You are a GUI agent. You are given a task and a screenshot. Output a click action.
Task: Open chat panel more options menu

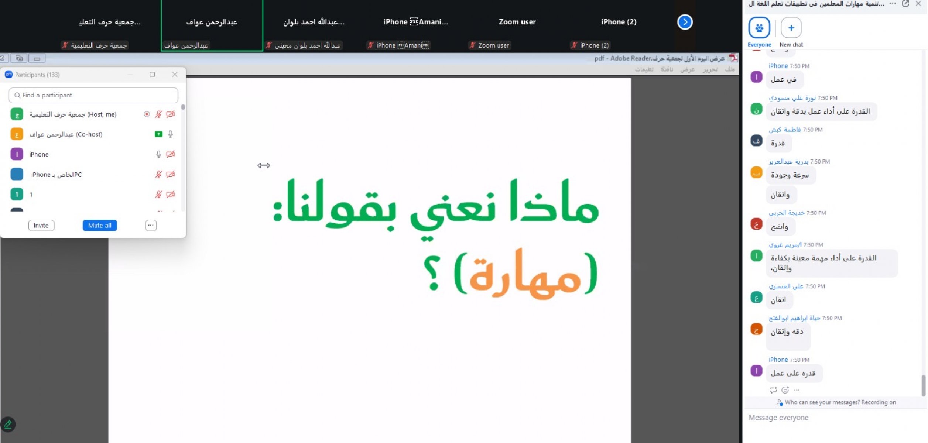pos(893,4)
